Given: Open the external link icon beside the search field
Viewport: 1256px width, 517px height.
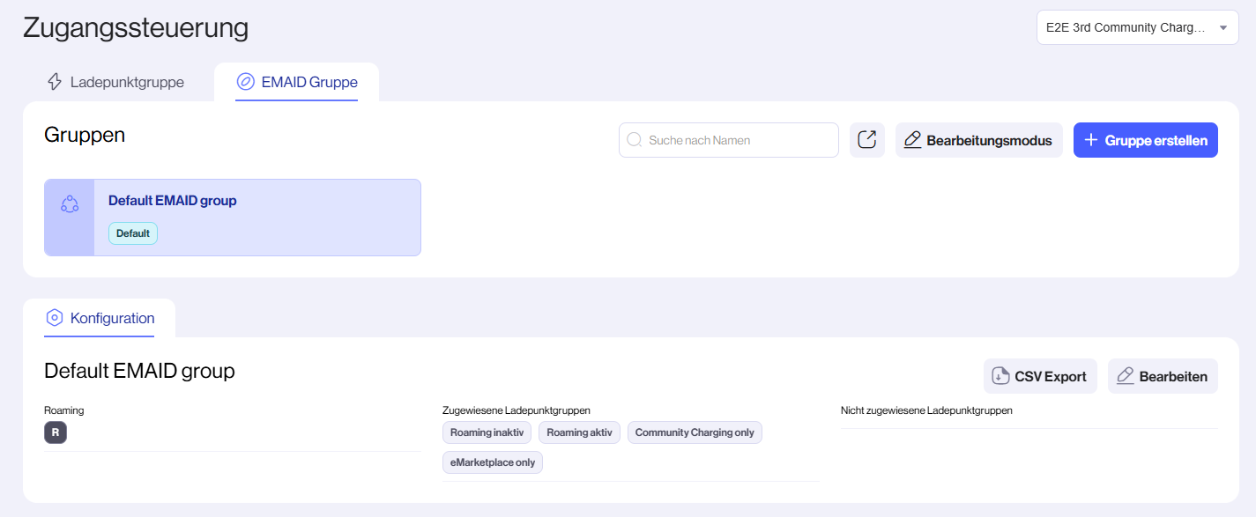Looking at the screenshot, I should (x=866, y=139).
